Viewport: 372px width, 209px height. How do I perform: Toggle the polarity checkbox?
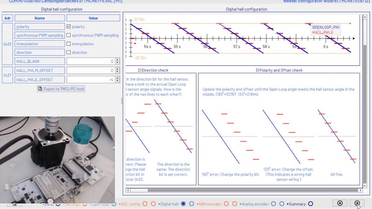pyautogui.click(x=69, y=26)
